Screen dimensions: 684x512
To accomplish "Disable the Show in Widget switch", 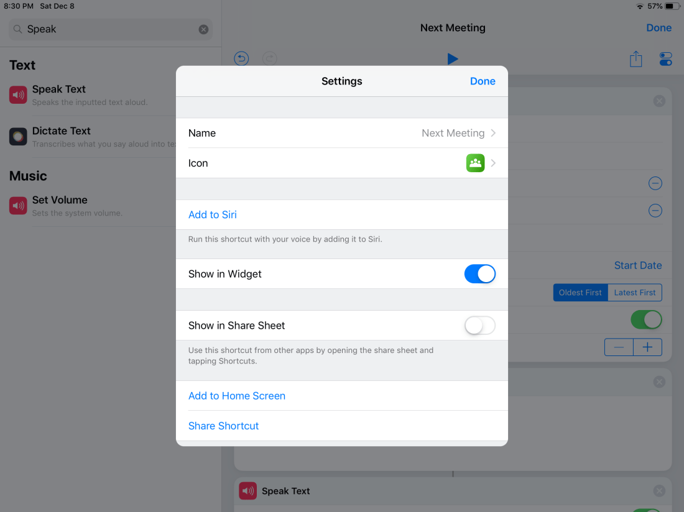I will point(479,274).
